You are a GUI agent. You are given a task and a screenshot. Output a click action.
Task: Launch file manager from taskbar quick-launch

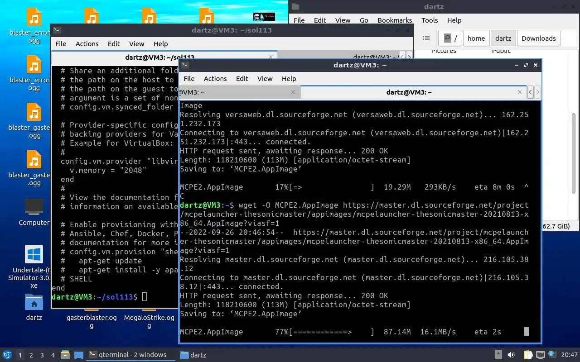[65, 355]
